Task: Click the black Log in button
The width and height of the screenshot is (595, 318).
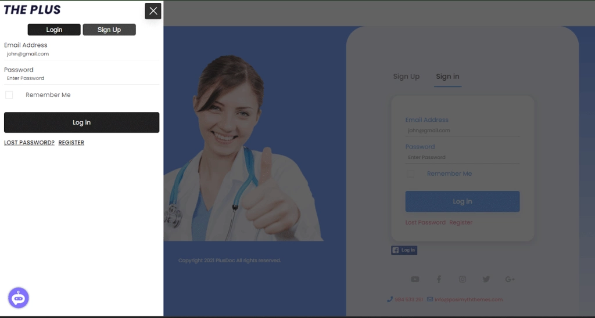Action: (x=81, y=122)
